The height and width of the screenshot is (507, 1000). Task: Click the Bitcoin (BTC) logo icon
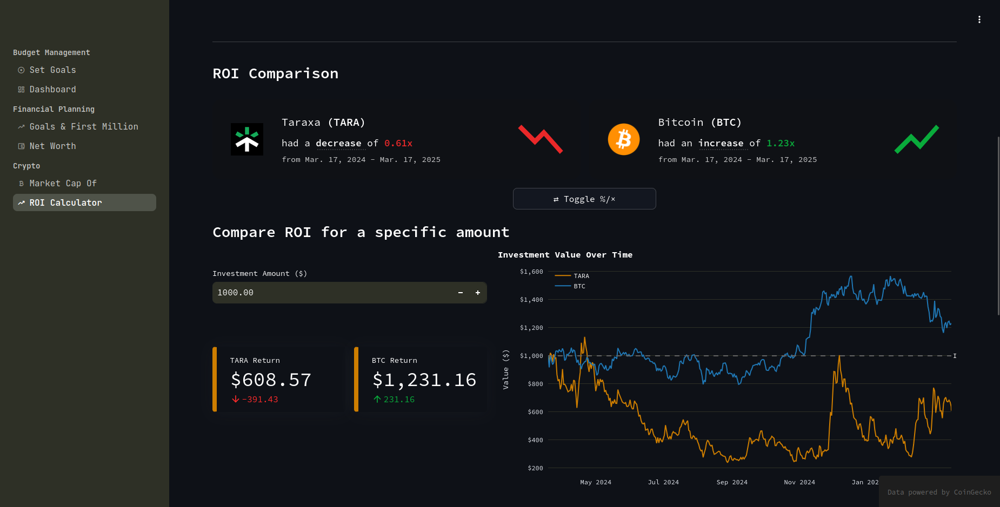pos(624,139)
